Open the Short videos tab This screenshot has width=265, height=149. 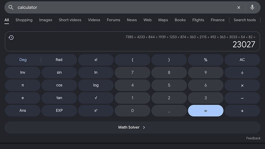point(70,20)
